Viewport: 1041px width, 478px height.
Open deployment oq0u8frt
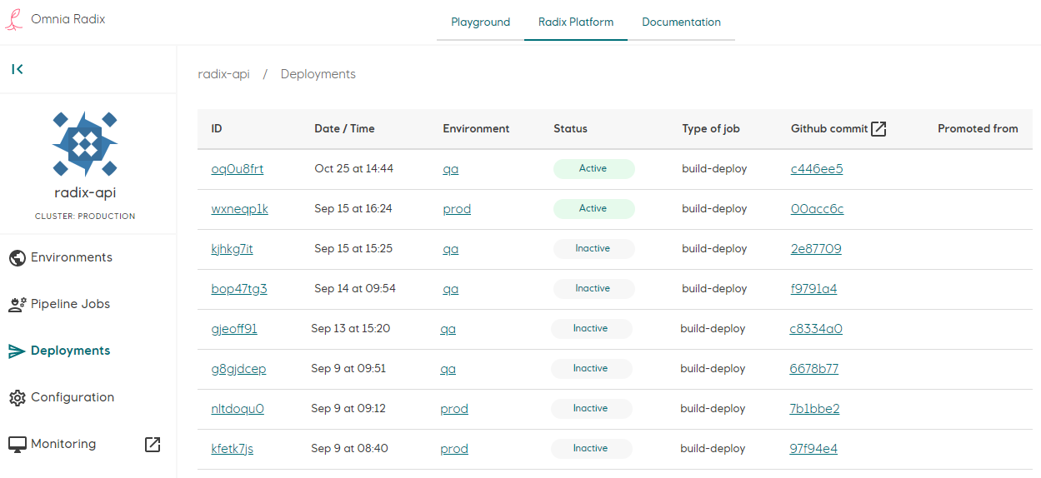(238, 169)
